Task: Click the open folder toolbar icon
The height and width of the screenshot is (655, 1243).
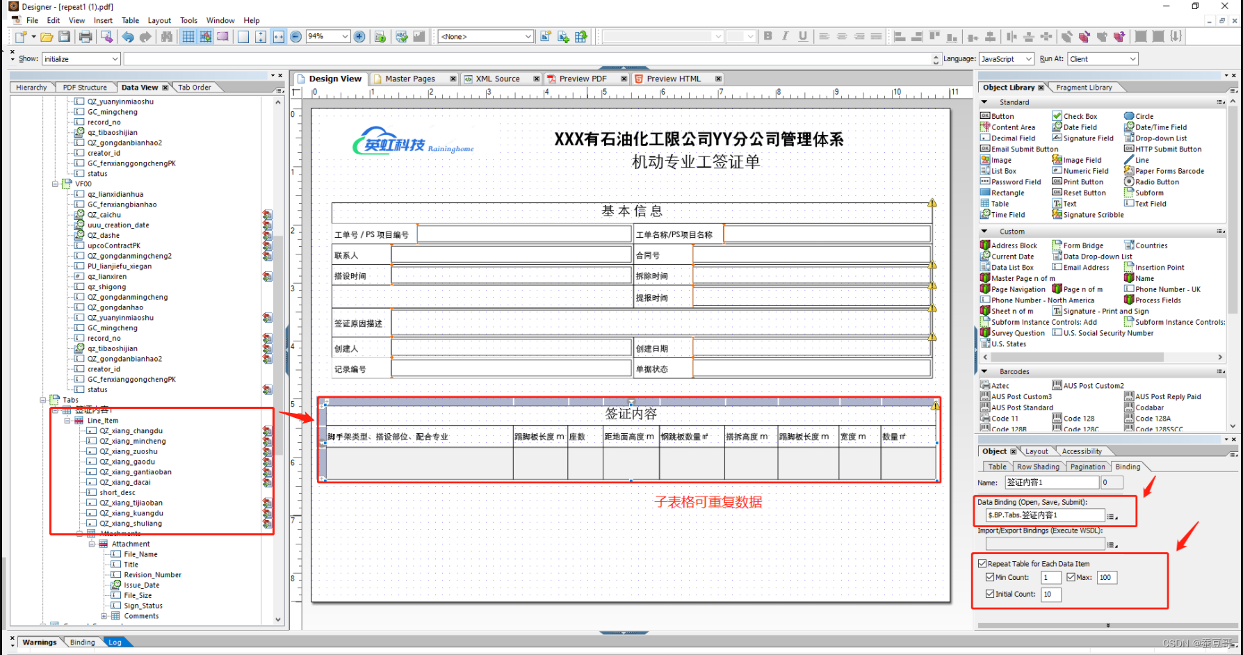Action: coord(47,37)
